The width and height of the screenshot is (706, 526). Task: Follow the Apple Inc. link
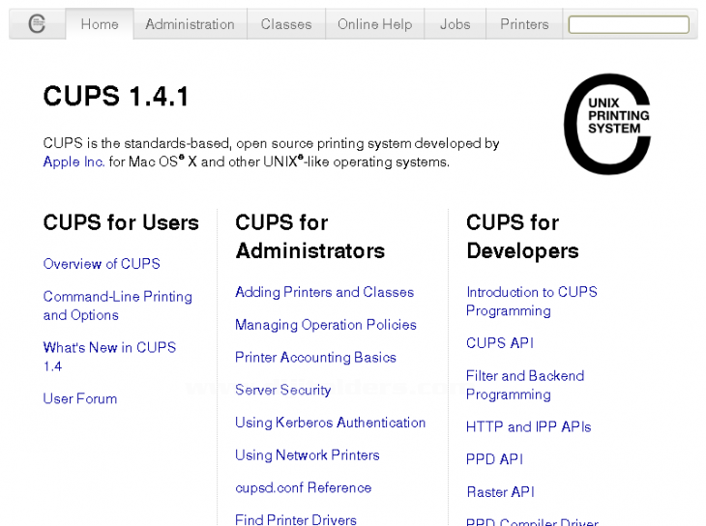click(x=74, y=161)
